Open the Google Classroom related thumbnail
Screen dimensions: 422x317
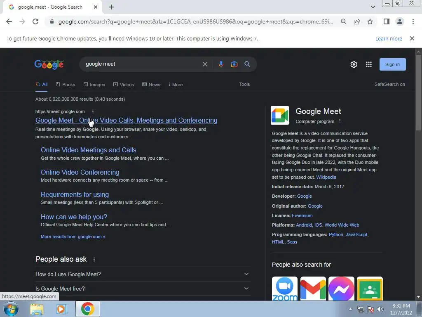[x=370, y=289]
